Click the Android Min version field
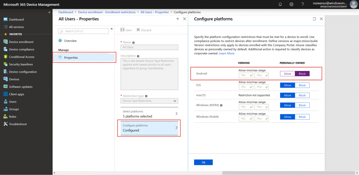Image resolution: width=359 pixels, height=175 pixels. (246, 75)
